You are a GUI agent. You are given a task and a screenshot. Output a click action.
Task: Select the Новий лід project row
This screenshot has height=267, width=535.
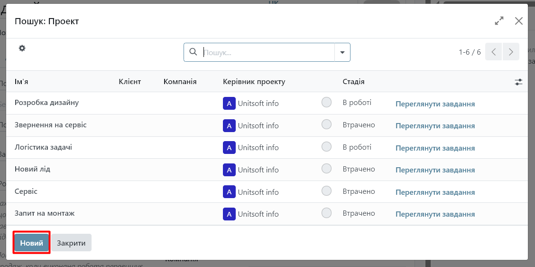32,169
